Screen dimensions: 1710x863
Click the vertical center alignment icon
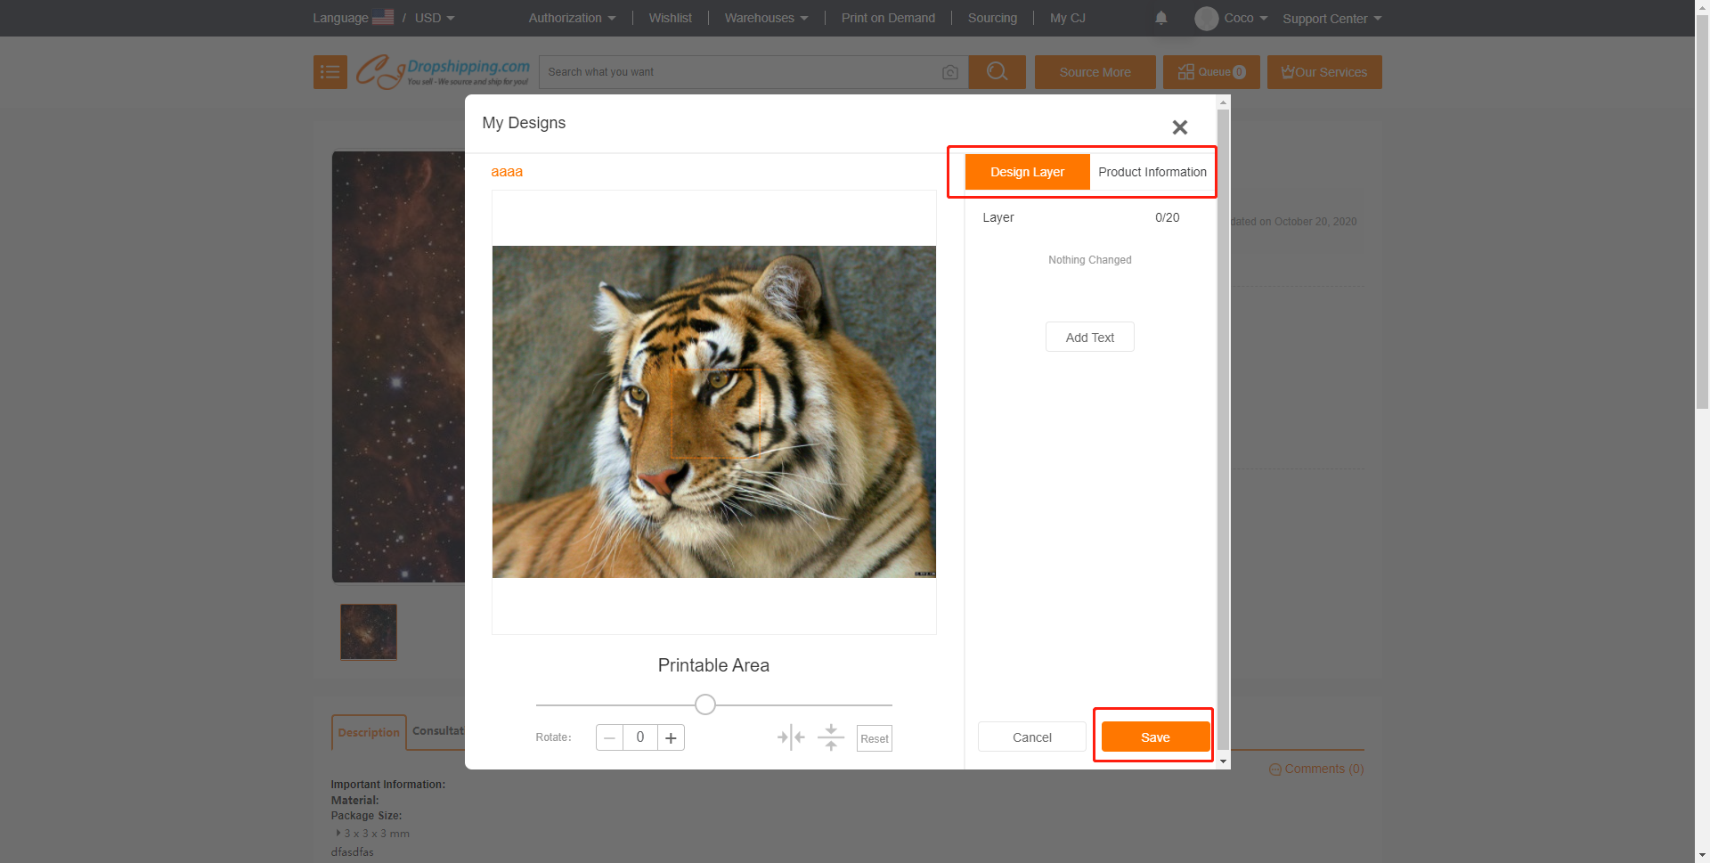(830, 737)
